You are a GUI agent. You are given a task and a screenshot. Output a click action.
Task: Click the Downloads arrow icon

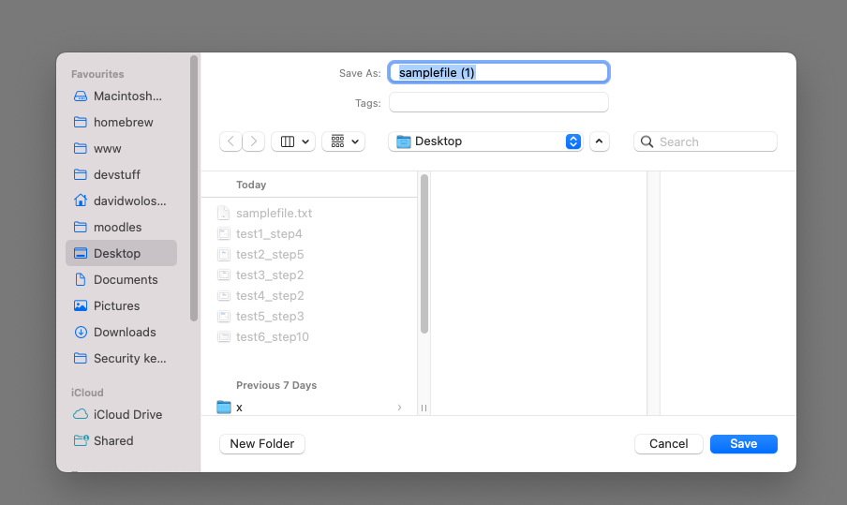click(81, 333)
